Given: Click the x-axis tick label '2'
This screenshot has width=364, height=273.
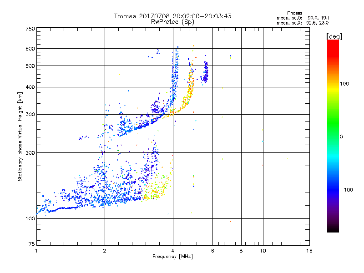Looking at the screenshot, I should (105, 251).
